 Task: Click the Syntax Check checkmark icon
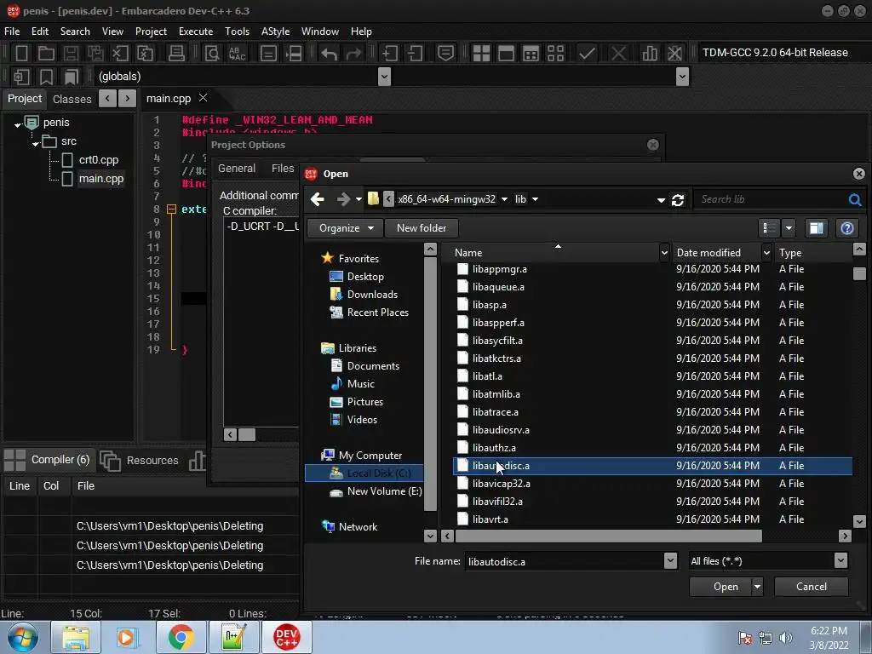587,54
